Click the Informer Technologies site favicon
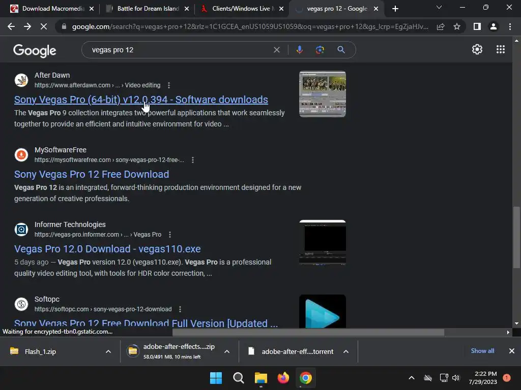The image size is (521, 390). coord(21,229)
